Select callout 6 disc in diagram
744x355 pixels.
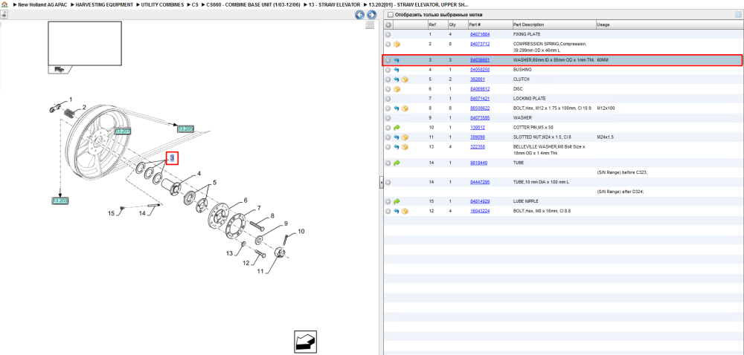[x=246, y=201]
